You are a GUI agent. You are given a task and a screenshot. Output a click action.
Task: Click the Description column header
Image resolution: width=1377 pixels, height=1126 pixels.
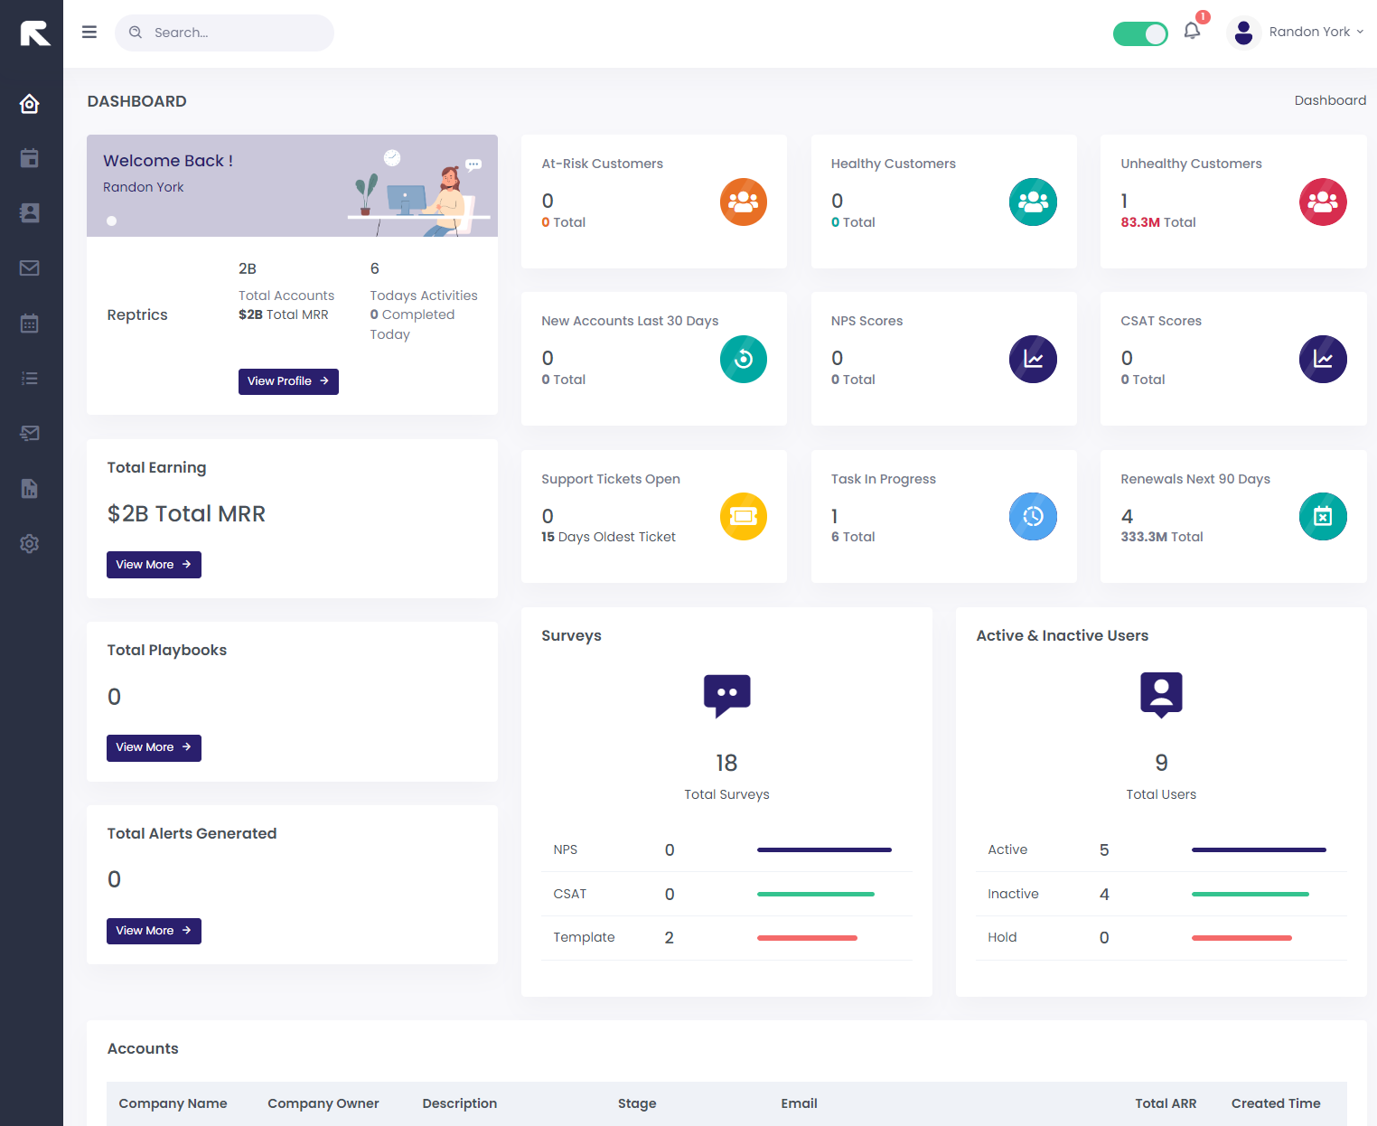460,1103
